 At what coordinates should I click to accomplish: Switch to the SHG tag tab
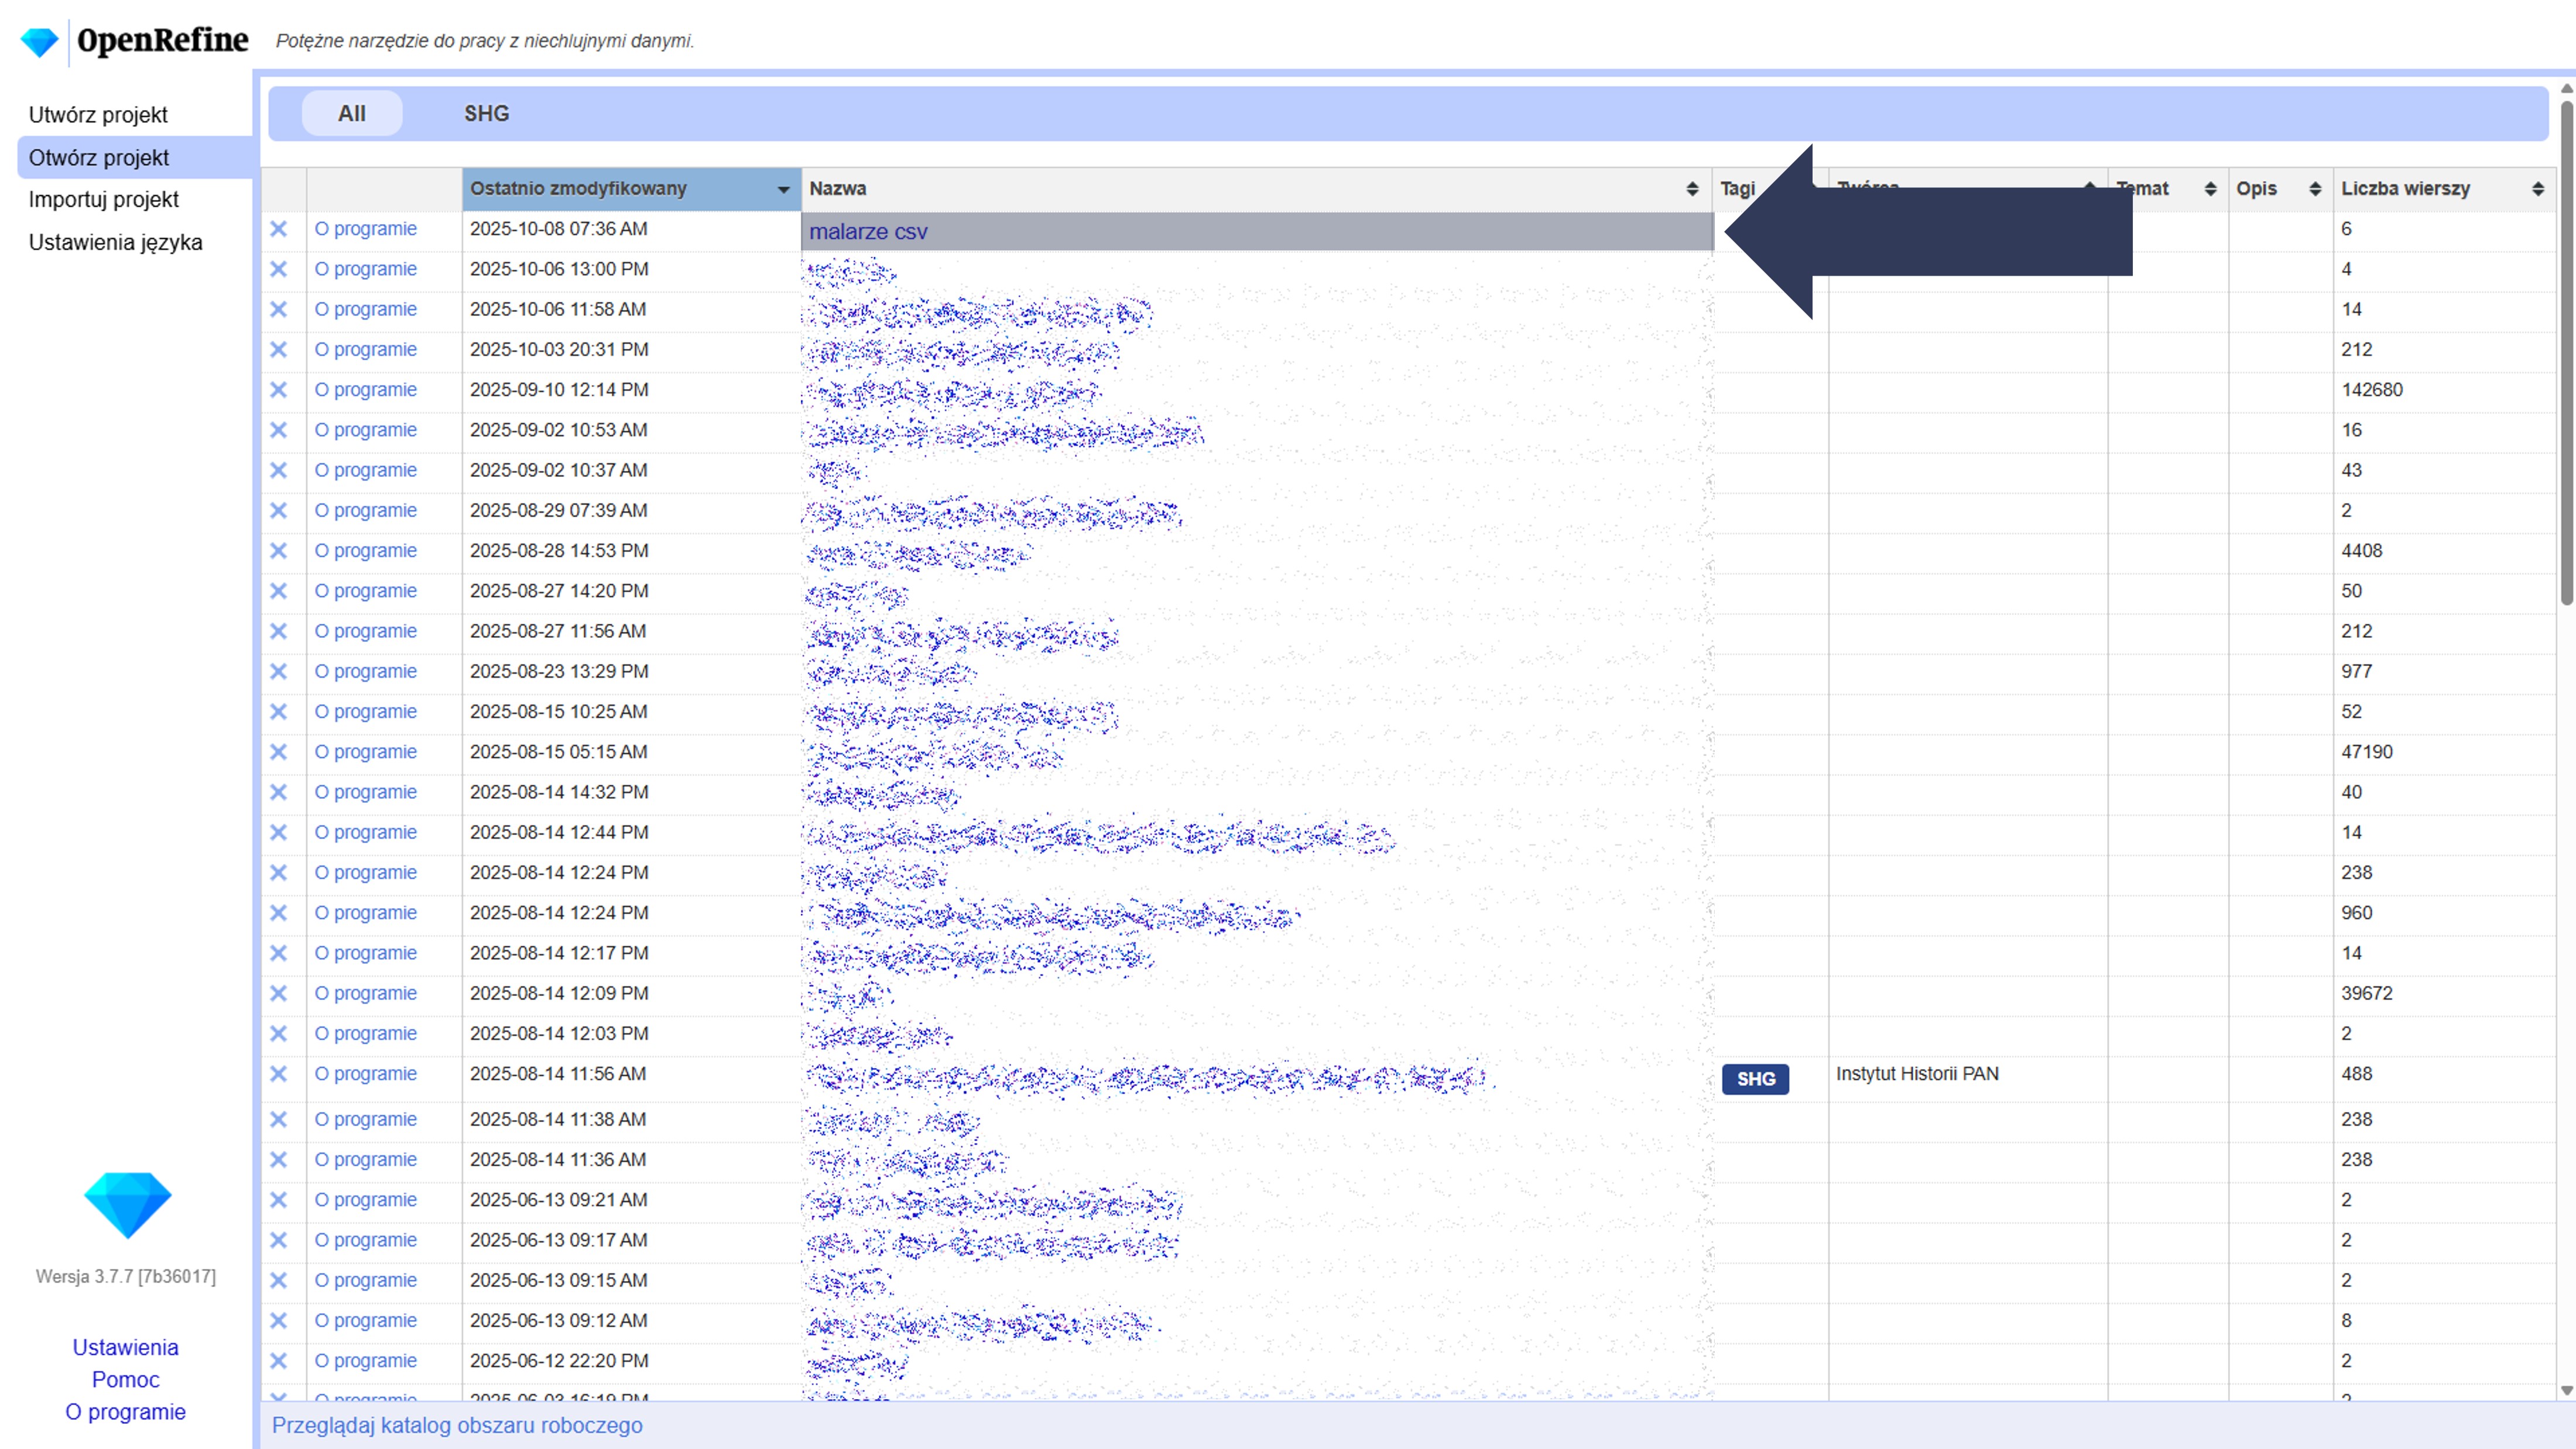(486, 114)
